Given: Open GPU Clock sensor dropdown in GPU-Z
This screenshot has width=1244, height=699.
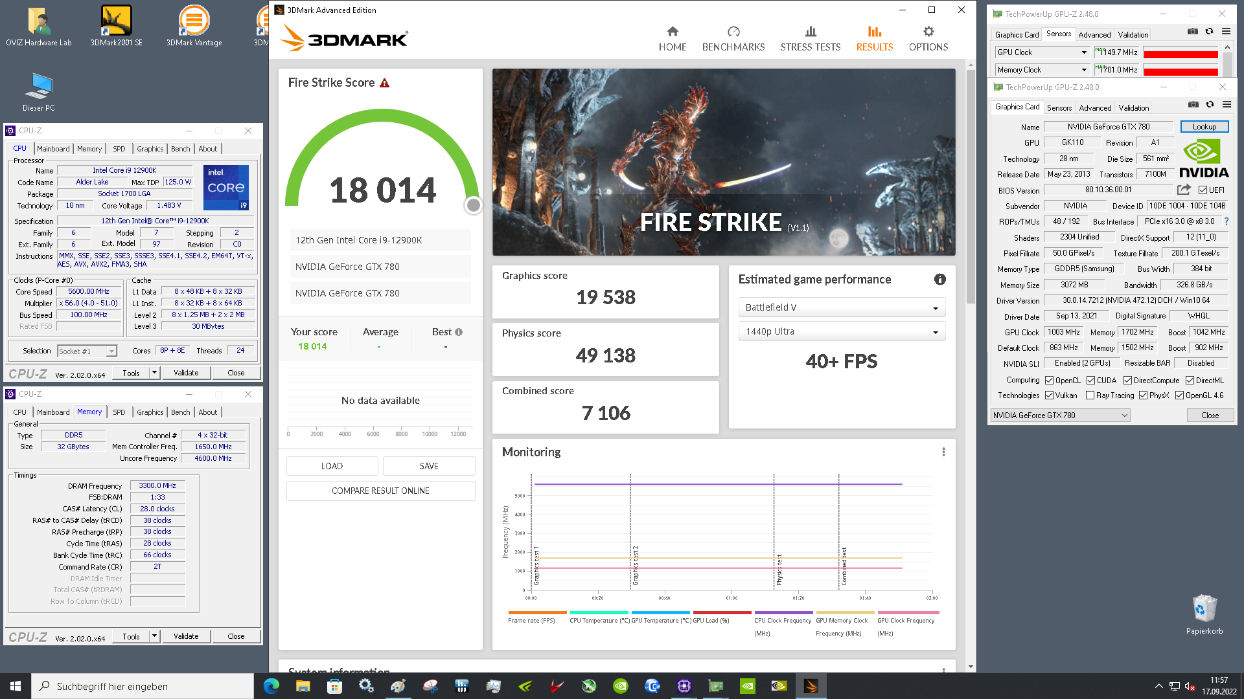Looking at the screenshot, I should point(1042,52).
